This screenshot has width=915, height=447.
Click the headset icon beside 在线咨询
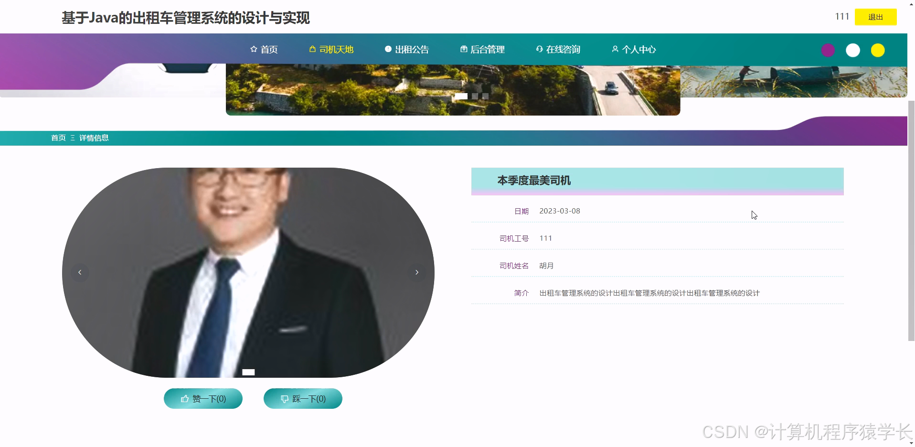click(539, 49)
